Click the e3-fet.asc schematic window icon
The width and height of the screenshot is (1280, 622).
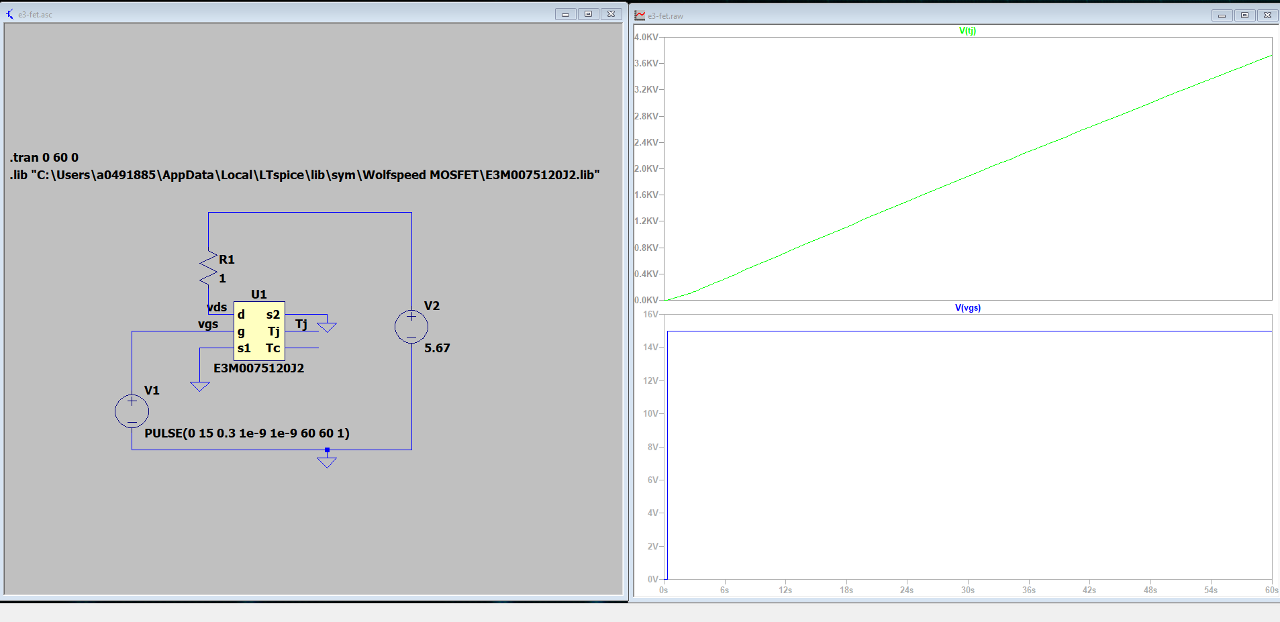click(10, 14)
